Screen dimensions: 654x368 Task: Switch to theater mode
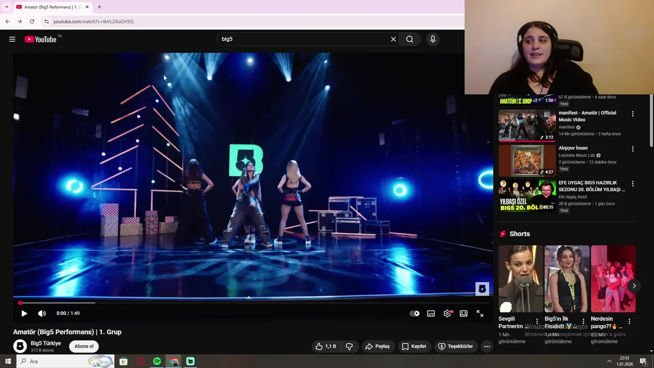click(x=463, y=313)
